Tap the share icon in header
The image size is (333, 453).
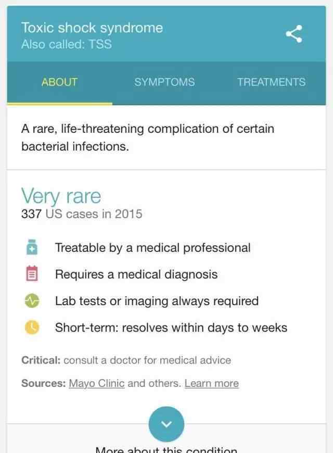[x=294, y=34]
